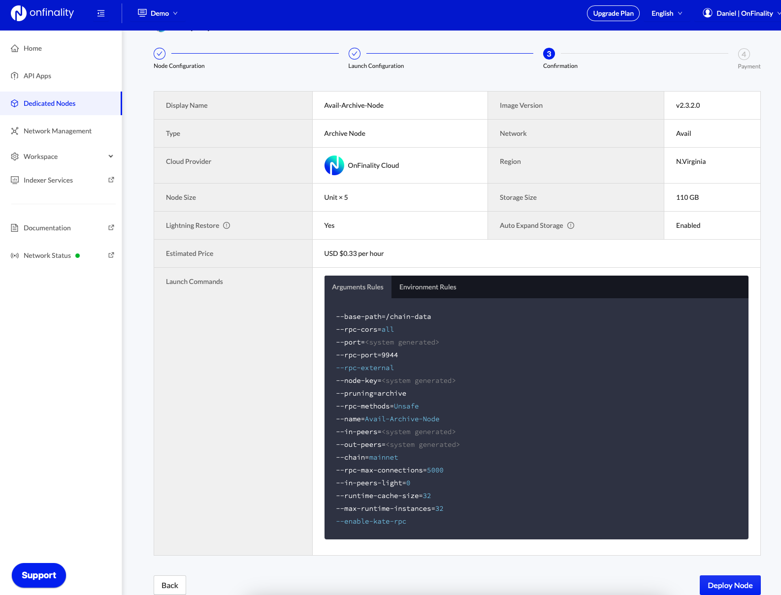Screen dimensions: 781x595
Task: Open the English language dropdown
Action: click(667, 13)
